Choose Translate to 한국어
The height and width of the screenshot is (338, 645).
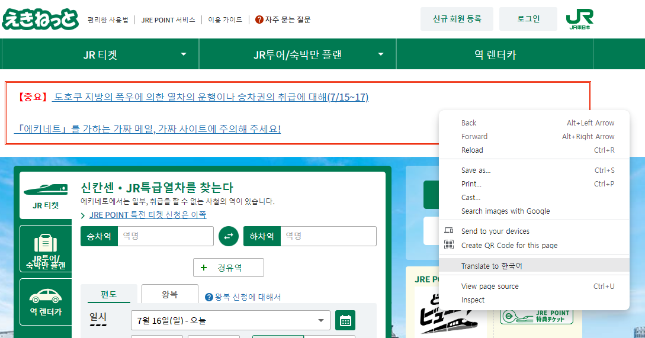click(x=534, y=266)
